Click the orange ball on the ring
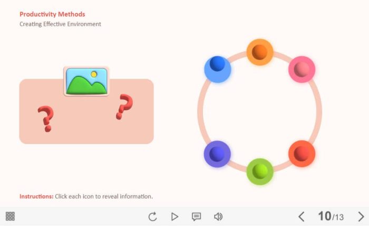This screenshot has width=369, height=226. pos(260,52)
